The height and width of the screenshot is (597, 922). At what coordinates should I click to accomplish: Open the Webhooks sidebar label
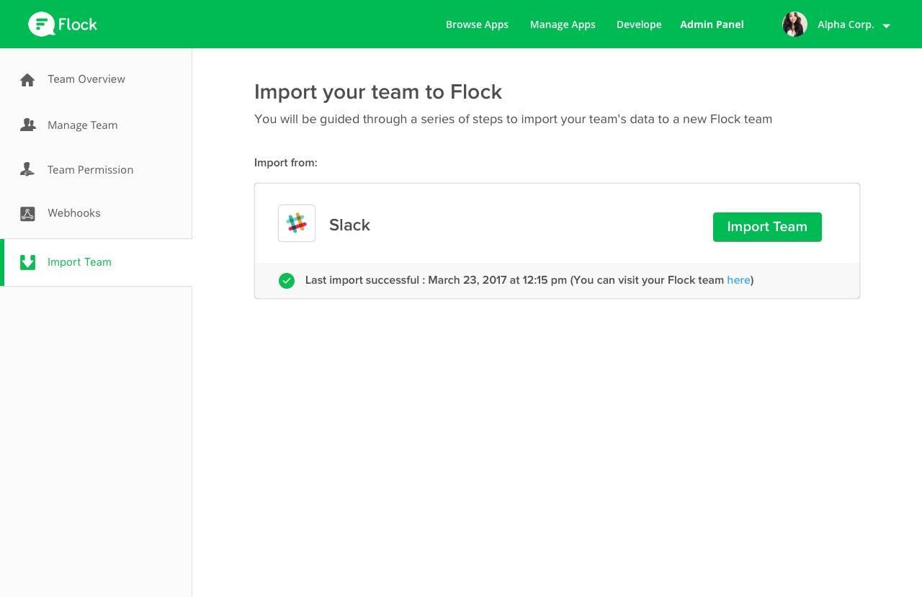click(74, 213)
